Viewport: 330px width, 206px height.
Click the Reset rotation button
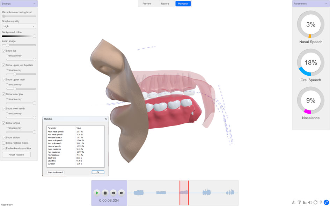click(x=16, y=155)
